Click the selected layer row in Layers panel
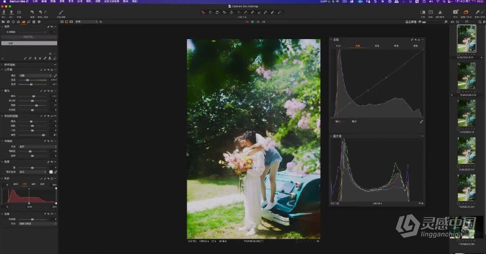The image size is (486, 254). (x=29, y=43)
